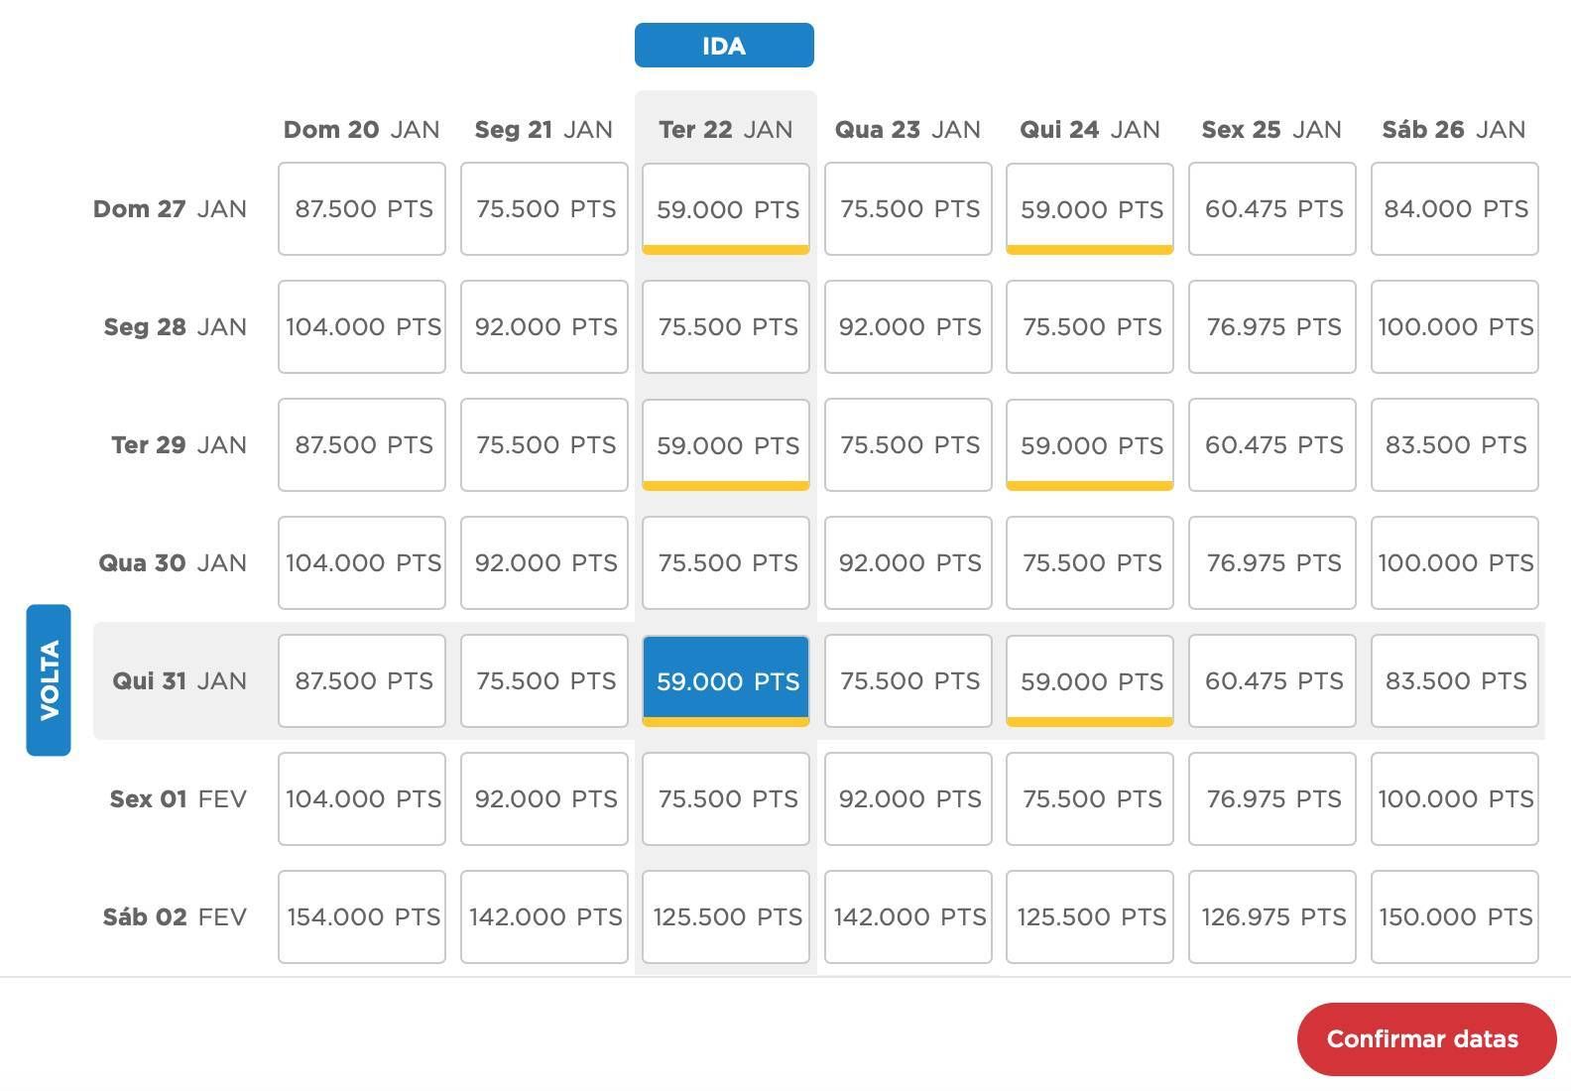Select Qua 30 JAN return row label
The image size is (1571, 1091).
[x=173, y=563]
